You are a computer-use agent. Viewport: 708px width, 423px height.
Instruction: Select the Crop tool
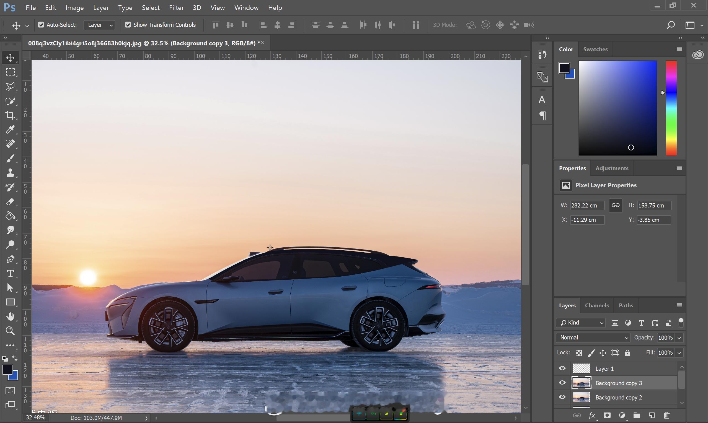[10, 115]
